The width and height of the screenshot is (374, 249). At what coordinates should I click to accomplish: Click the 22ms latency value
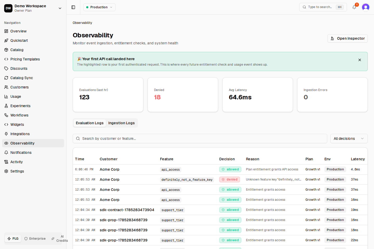click(x=355, y=240)
